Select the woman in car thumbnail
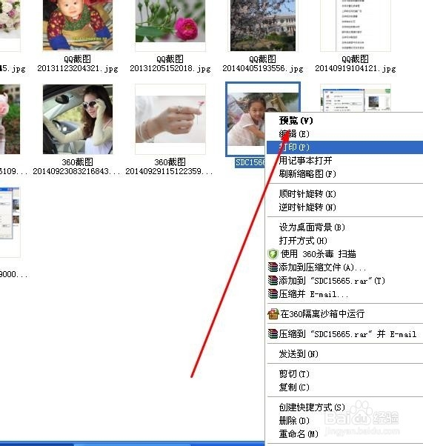 78,119
